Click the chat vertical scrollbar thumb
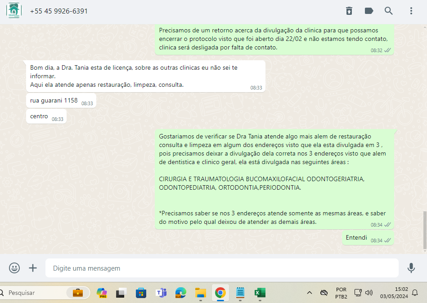 425,230
